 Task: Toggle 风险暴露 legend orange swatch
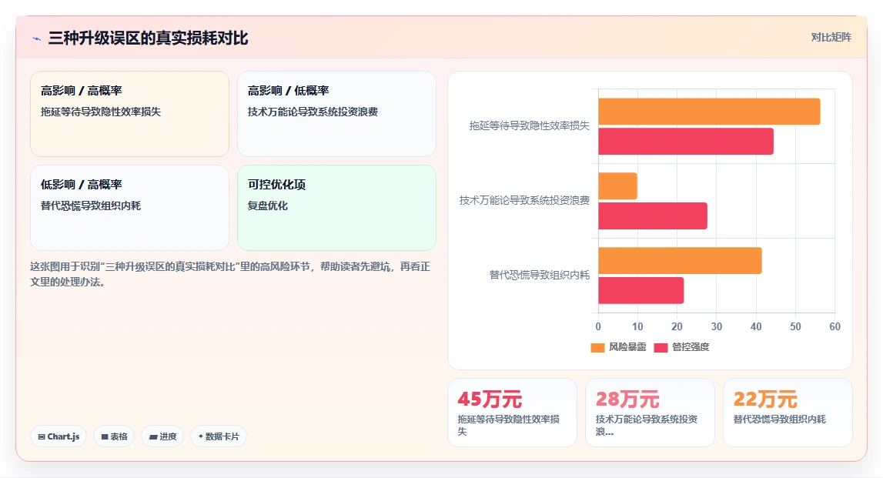[x=597, y=347]
